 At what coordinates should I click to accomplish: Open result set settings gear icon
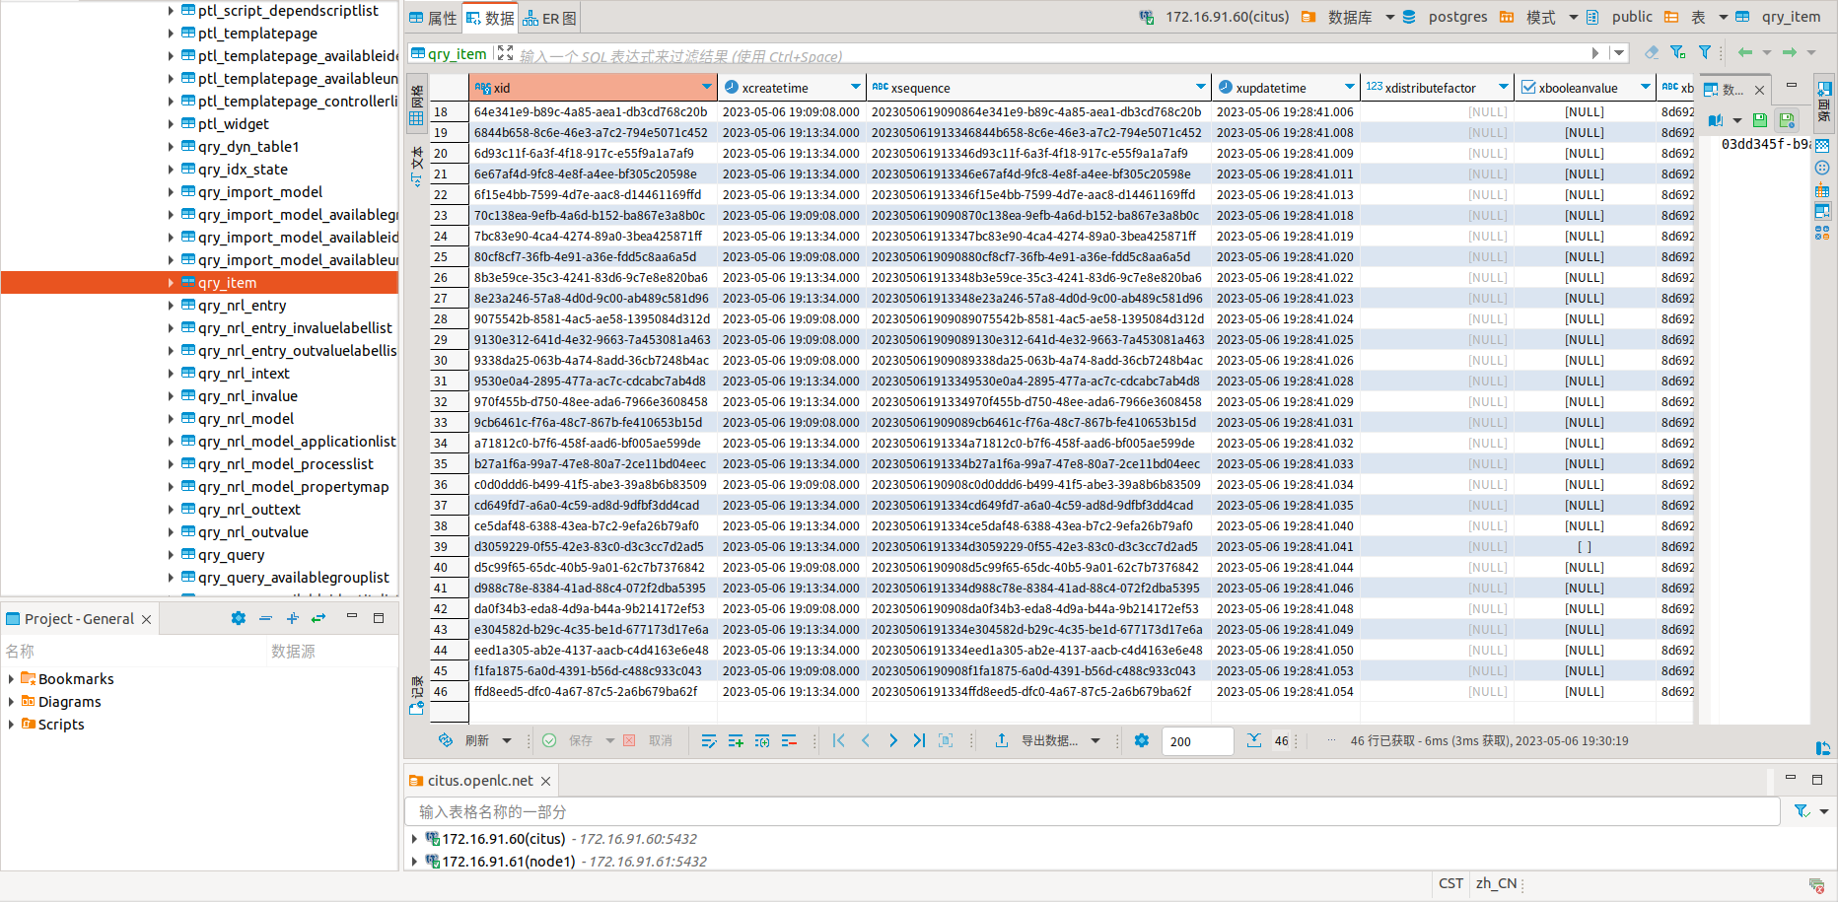point(1142,741)
